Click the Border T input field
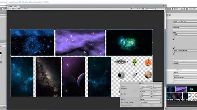This screenshot has height=110, width=197. click(x=157, y=94)
